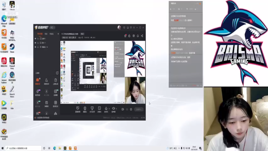Open the Windows Start menu
Screen dimensions: 268x151
pos(2,148)
